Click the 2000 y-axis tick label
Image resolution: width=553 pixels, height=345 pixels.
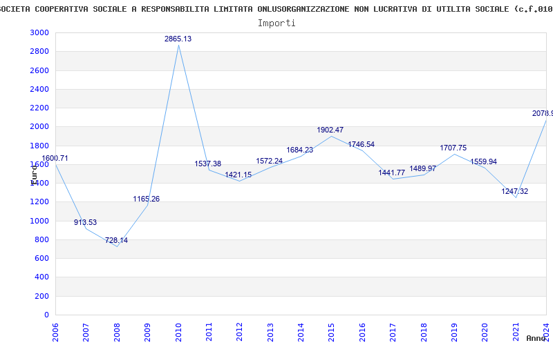click(x=39, y=127)
